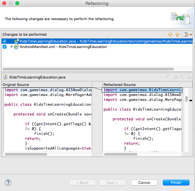195x191 pixels.
Task: Click the changes list horizontal scrollbar
Action: coord(88,69)
